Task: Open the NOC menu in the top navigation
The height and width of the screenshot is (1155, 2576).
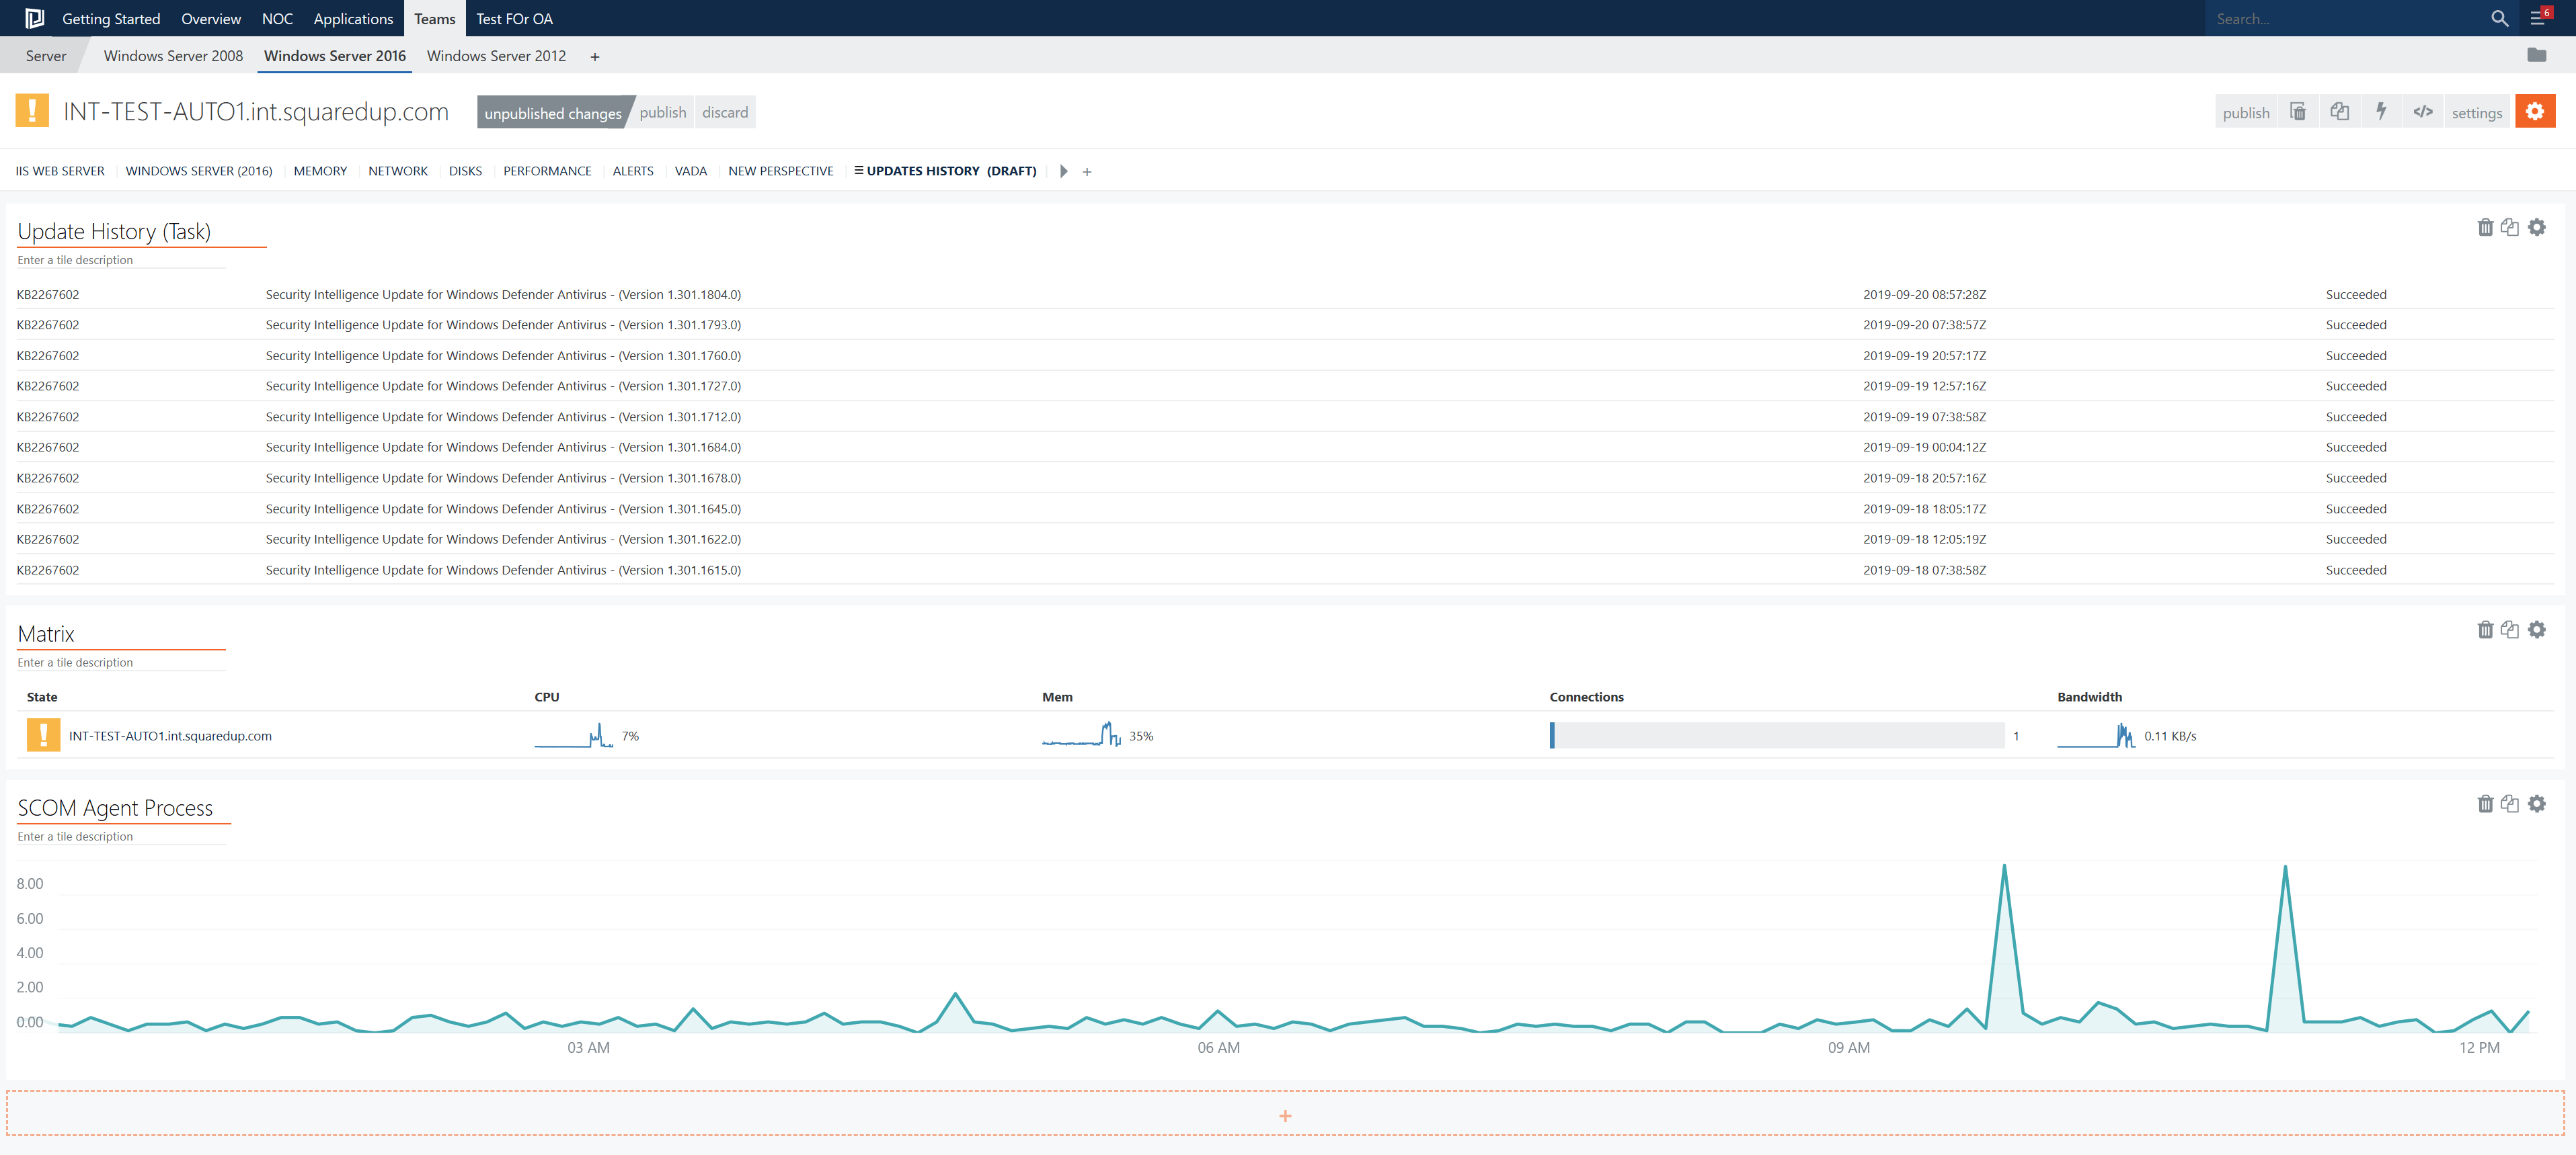Action: (277, 18)
